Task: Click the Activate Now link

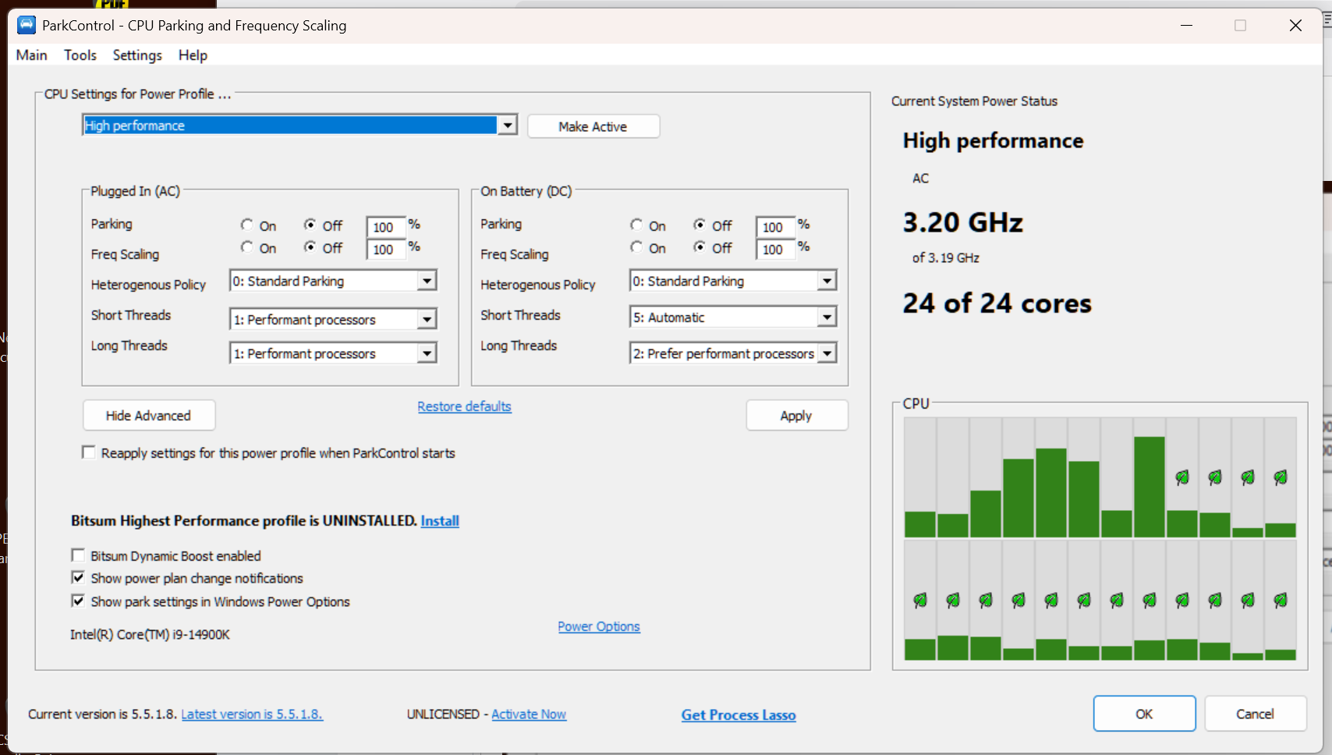Action: coord(529,714)
